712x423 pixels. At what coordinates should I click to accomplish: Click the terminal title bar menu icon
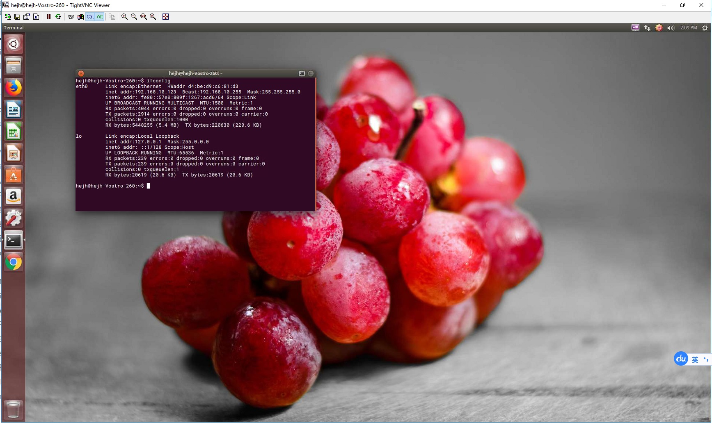[x=311, y=73]
